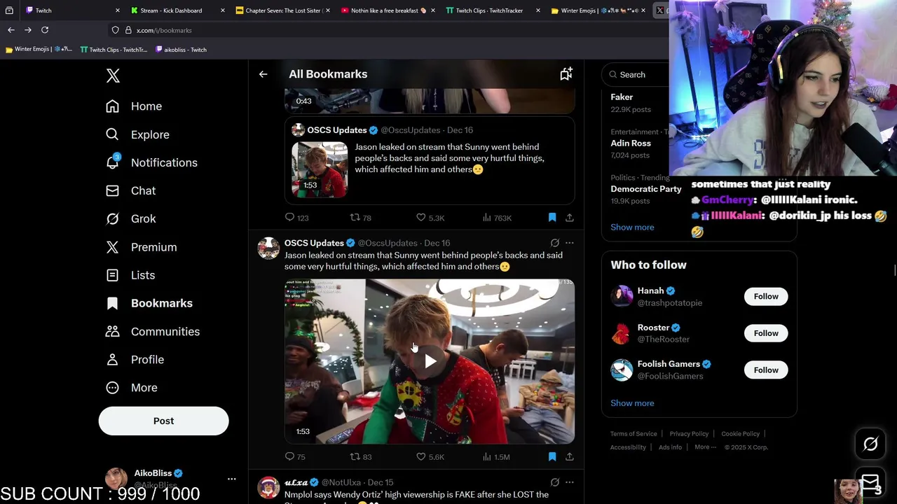Viewport: 897px width, 504px height.
Task: Follow Foolish Gamers
Action: pos(766,370)
